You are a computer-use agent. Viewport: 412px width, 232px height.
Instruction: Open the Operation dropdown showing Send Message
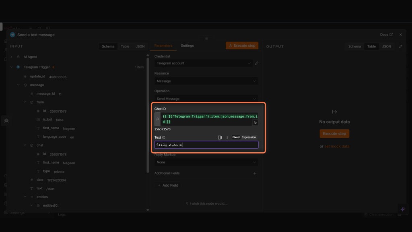click(206, 99)
